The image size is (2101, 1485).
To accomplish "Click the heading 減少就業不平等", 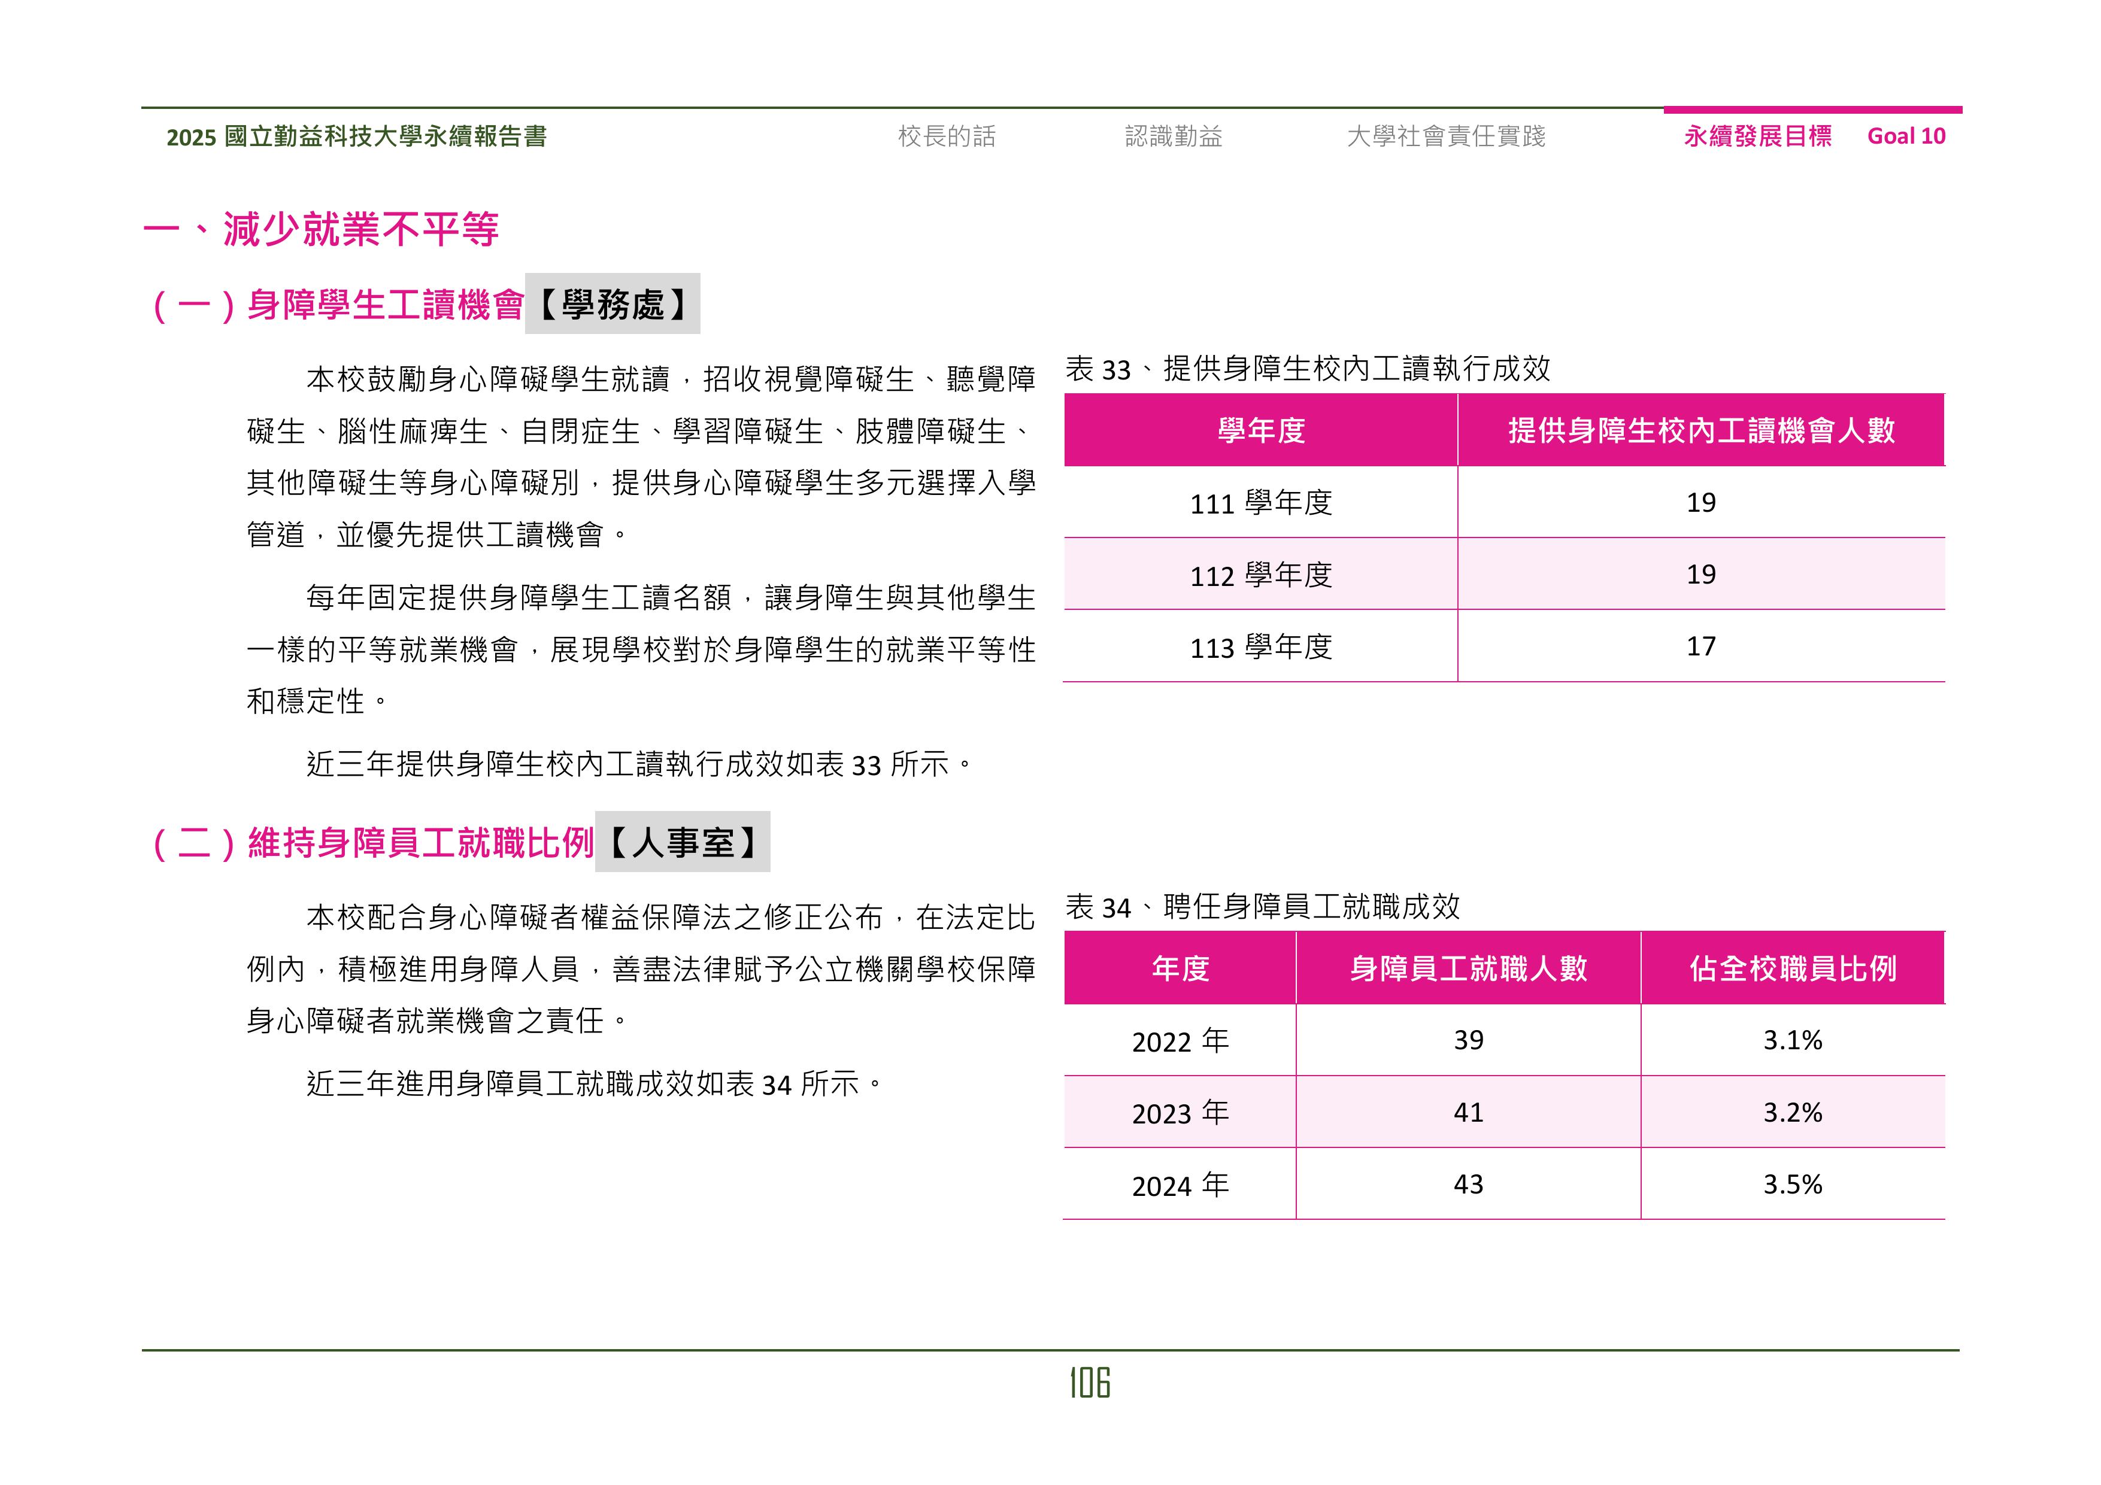I will 360,229.
